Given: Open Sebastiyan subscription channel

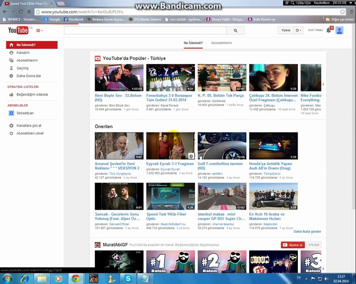Looking at the screenshot, I should click(x=25, y=113).
